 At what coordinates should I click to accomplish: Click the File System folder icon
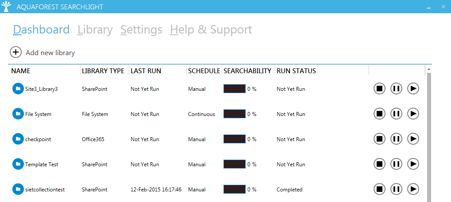pyautogui.click(x=18, y=114)
